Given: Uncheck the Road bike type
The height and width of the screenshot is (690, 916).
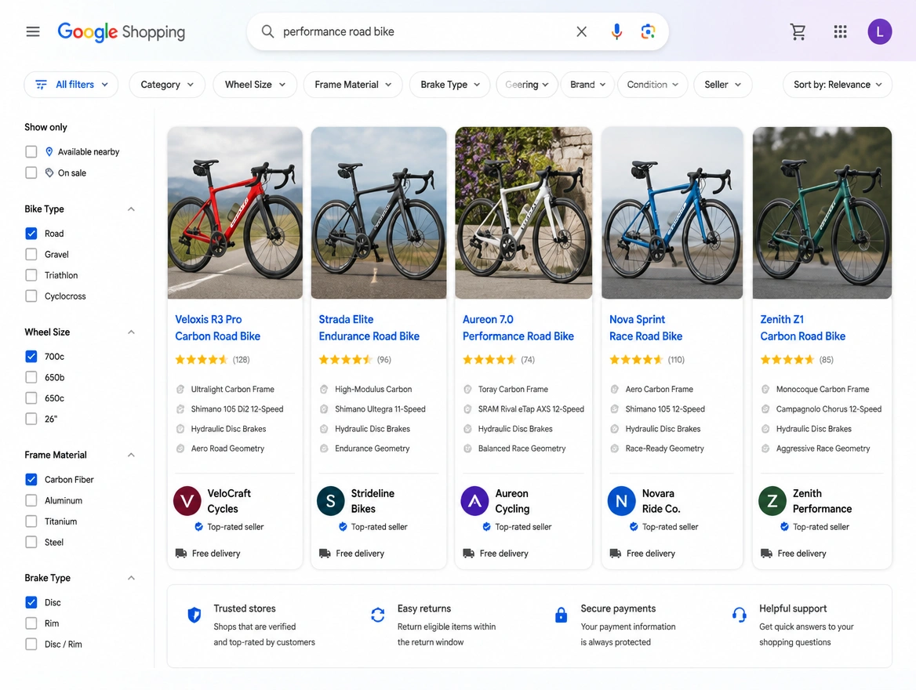Looking at the screenshot, I should pos(31,234).
